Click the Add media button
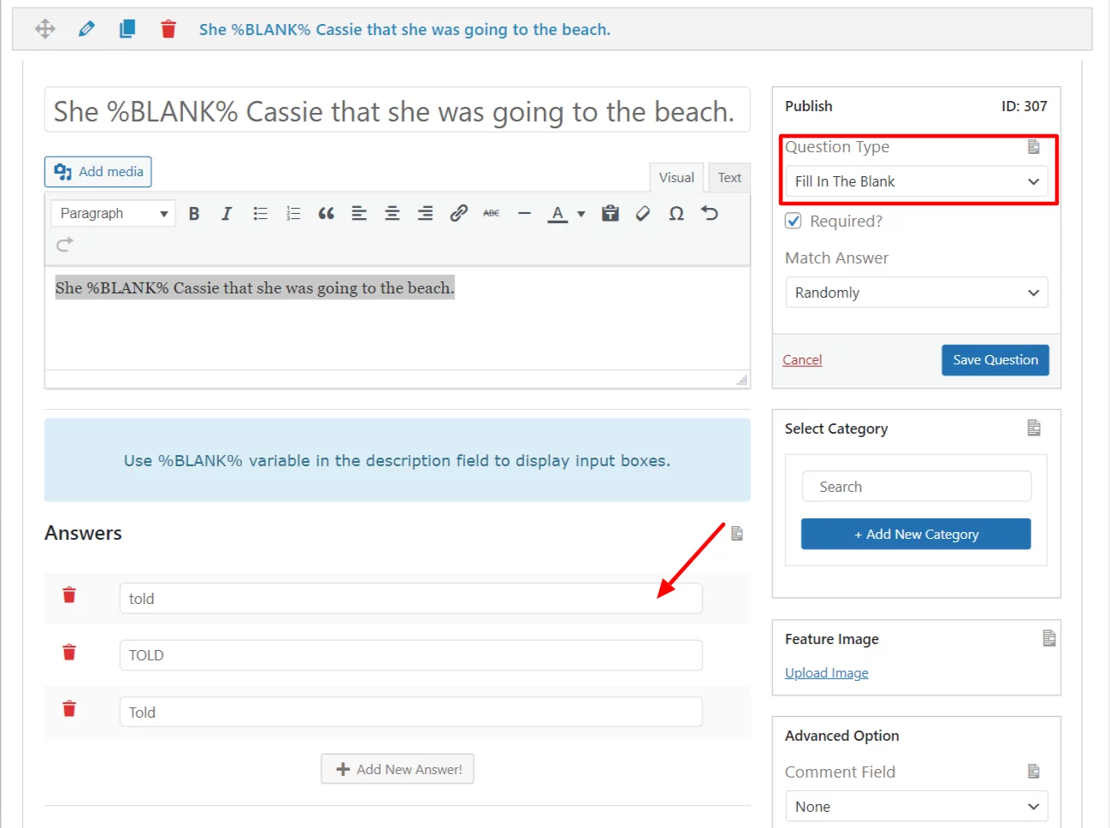 98,172
